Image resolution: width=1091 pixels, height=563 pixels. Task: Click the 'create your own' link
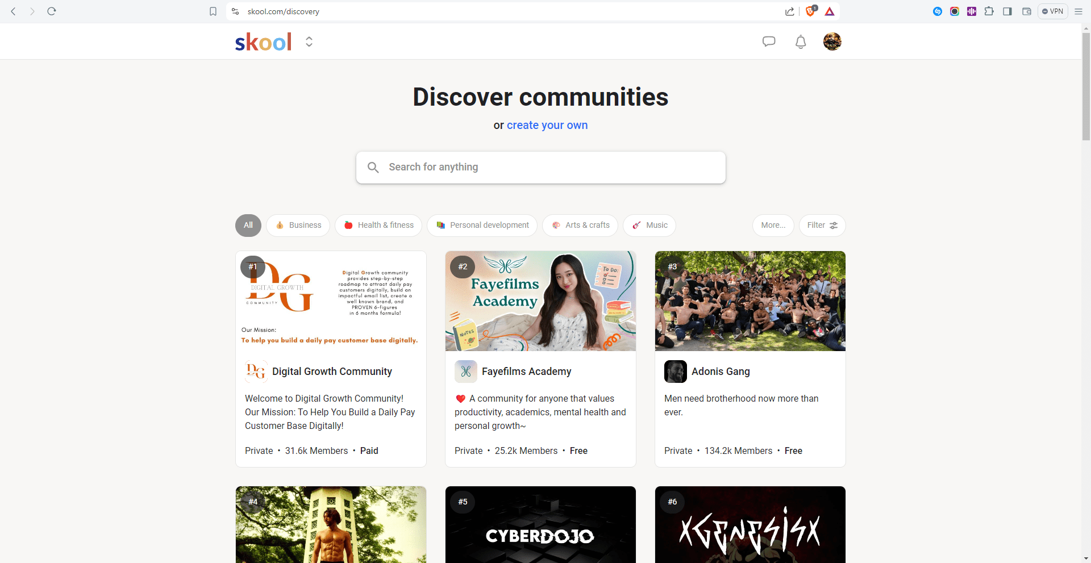[547, 125]
